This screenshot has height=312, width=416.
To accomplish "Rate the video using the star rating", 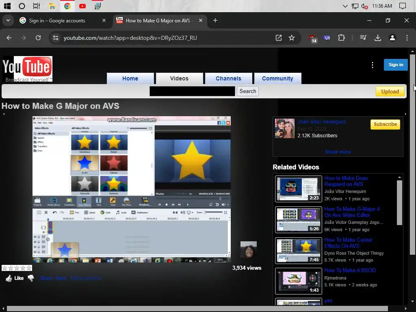I will click(x=17, y=268).
